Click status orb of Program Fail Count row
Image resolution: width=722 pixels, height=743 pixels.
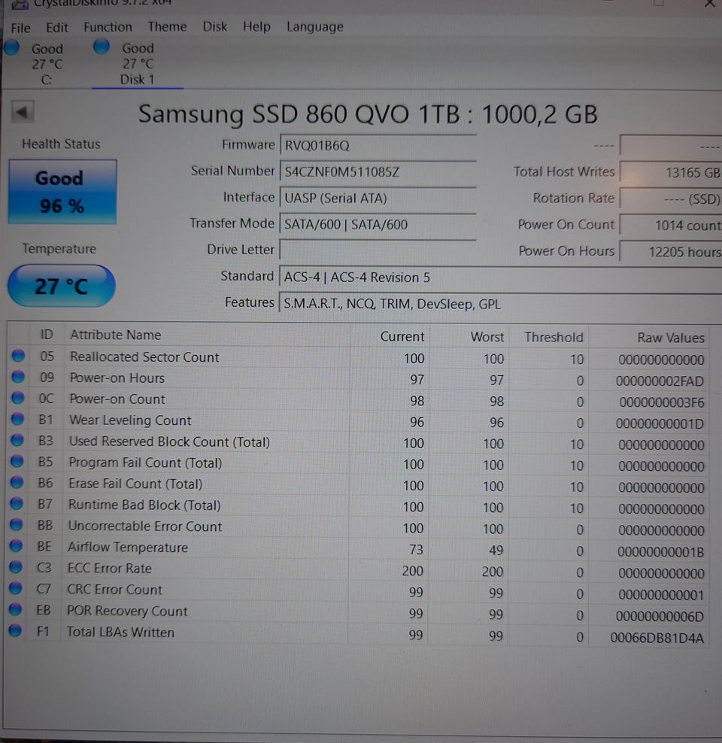point(17,460)
